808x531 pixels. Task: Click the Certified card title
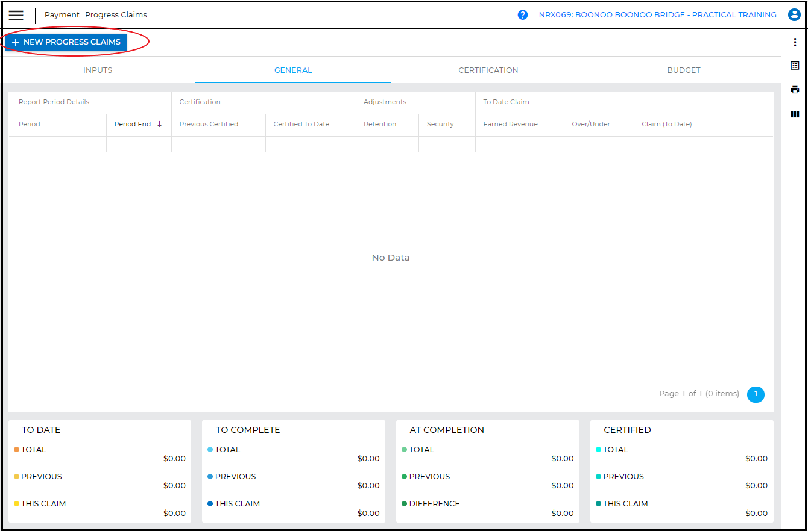(627, 430)
